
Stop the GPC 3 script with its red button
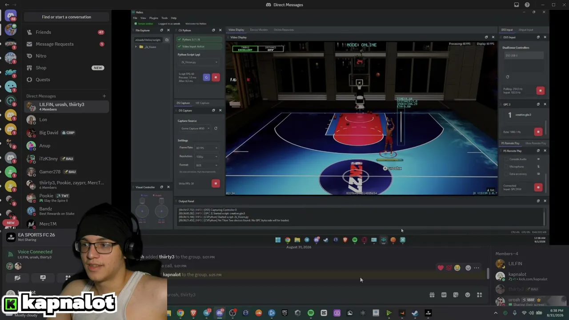pos(538,132)
